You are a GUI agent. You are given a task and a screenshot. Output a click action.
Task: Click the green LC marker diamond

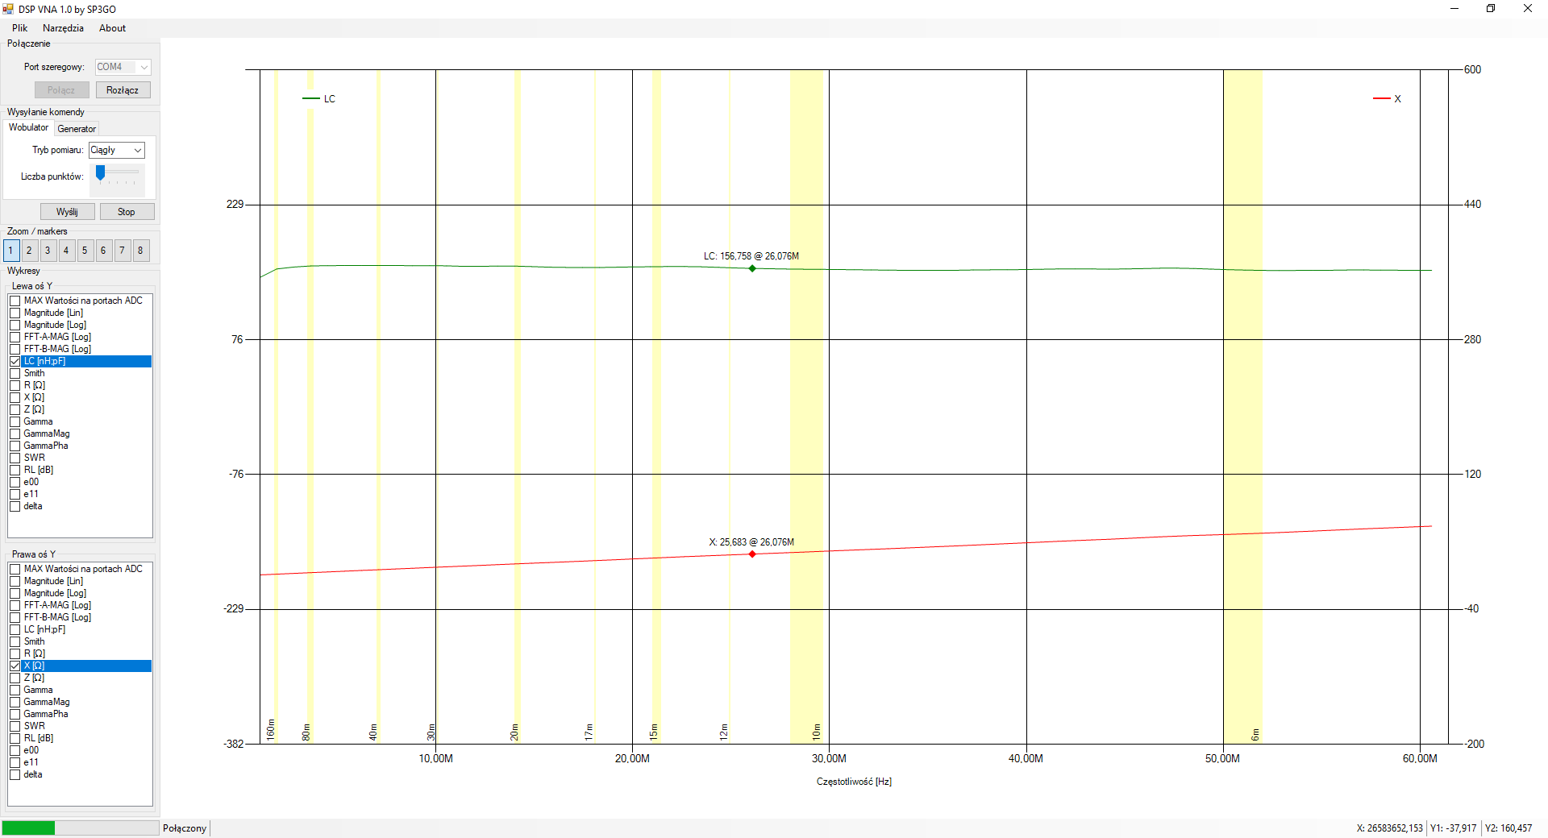(752, 268)
